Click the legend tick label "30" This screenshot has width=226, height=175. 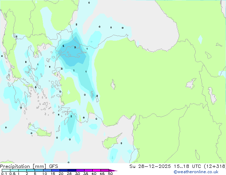tap(77, 174)
